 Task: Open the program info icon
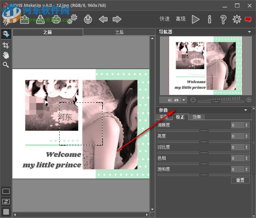[x=210, y=19]
